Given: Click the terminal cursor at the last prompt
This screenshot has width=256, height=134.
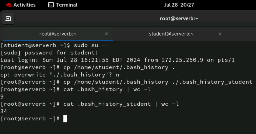Looking at the screenshot, I should (65, 119).
